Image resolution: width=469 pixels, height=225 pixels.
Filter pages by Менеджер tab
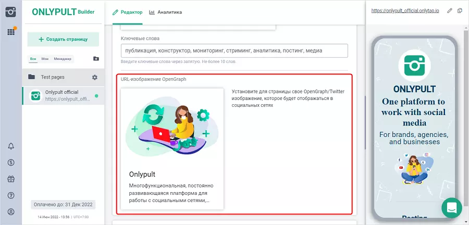[63, 59]
